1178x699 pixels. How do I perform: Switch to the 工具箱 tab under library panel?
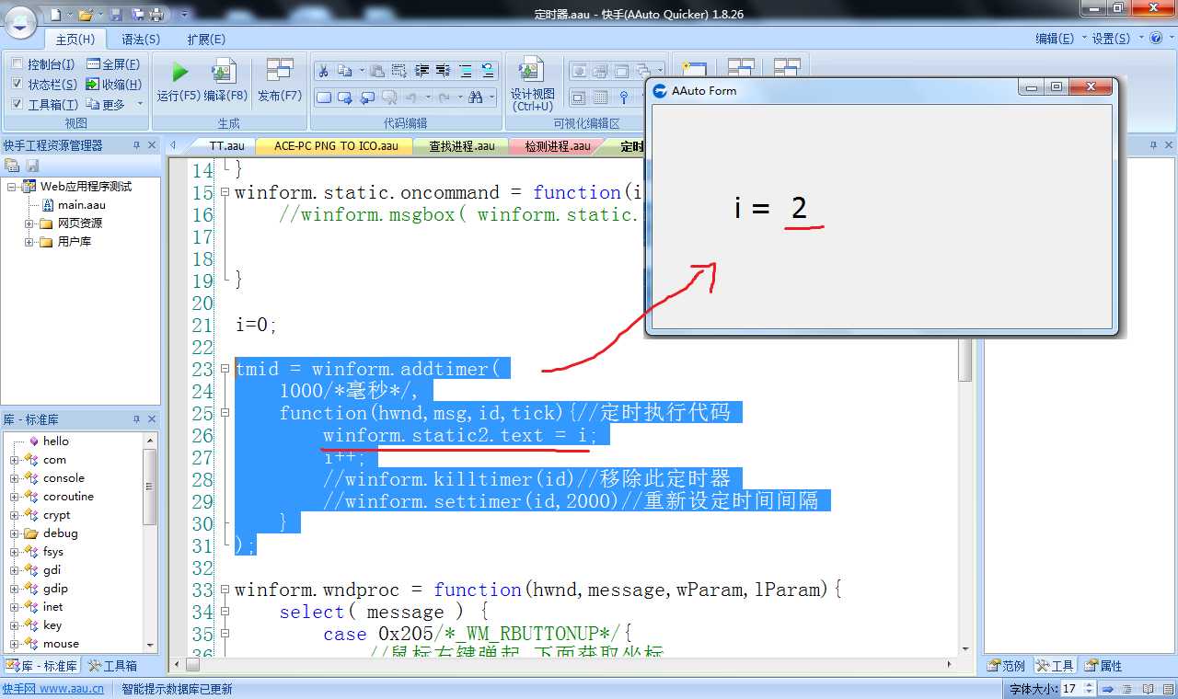click(112, 666)
